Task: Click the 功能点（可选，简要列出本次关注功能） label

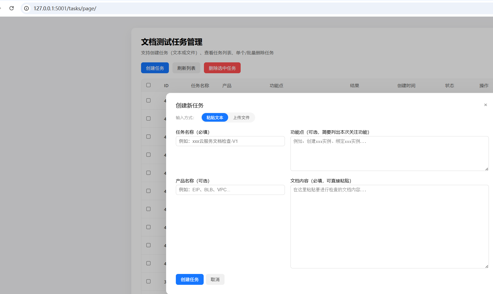Action: click(330, 132)
